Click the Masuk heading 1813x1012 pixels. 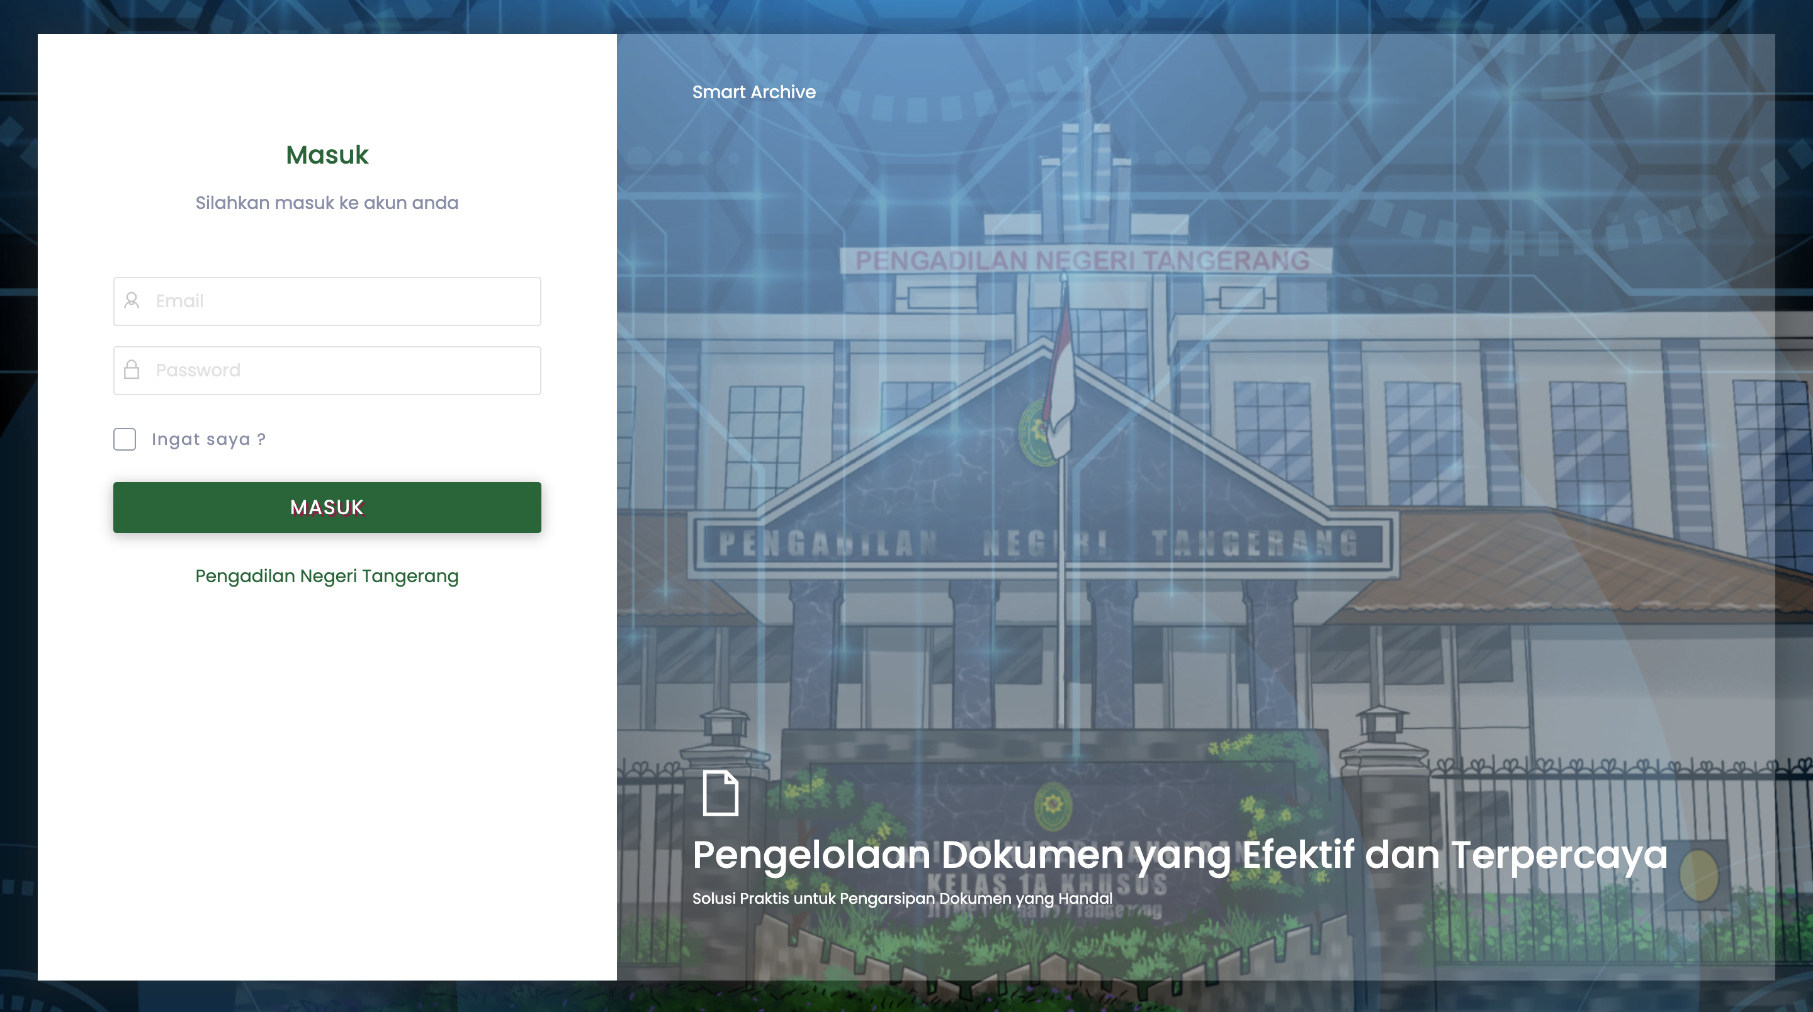[327, 155]
